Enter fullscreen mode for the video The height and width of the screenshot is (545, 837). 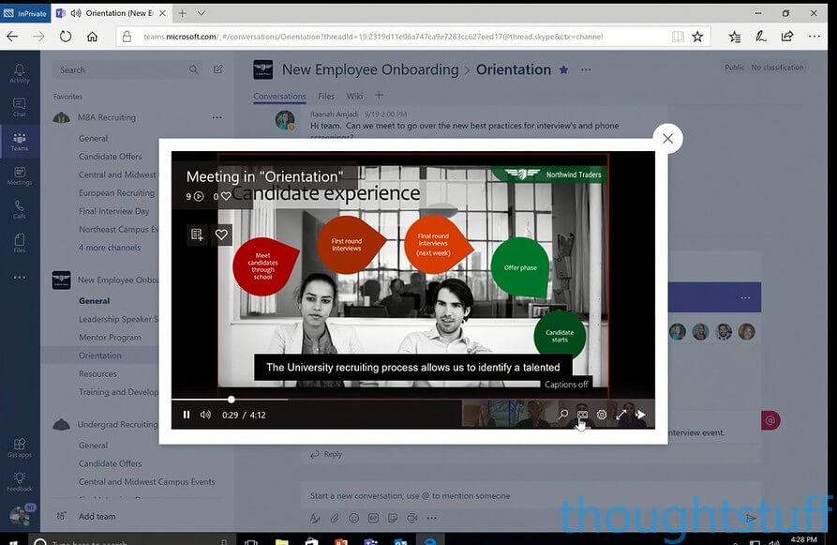620,414
